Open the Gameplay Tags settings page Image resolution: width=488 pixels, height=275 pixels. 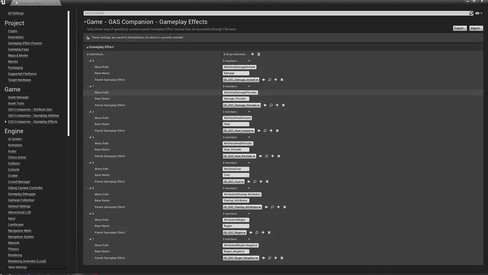pos(18,49)
